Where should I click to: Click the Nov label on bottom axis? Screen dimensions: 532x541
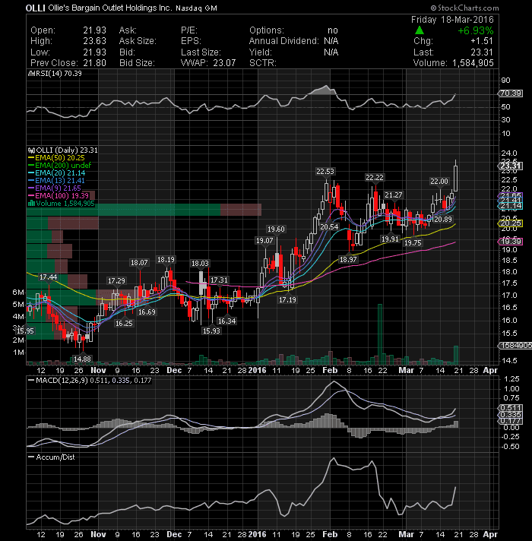click(x=98, y=534)
